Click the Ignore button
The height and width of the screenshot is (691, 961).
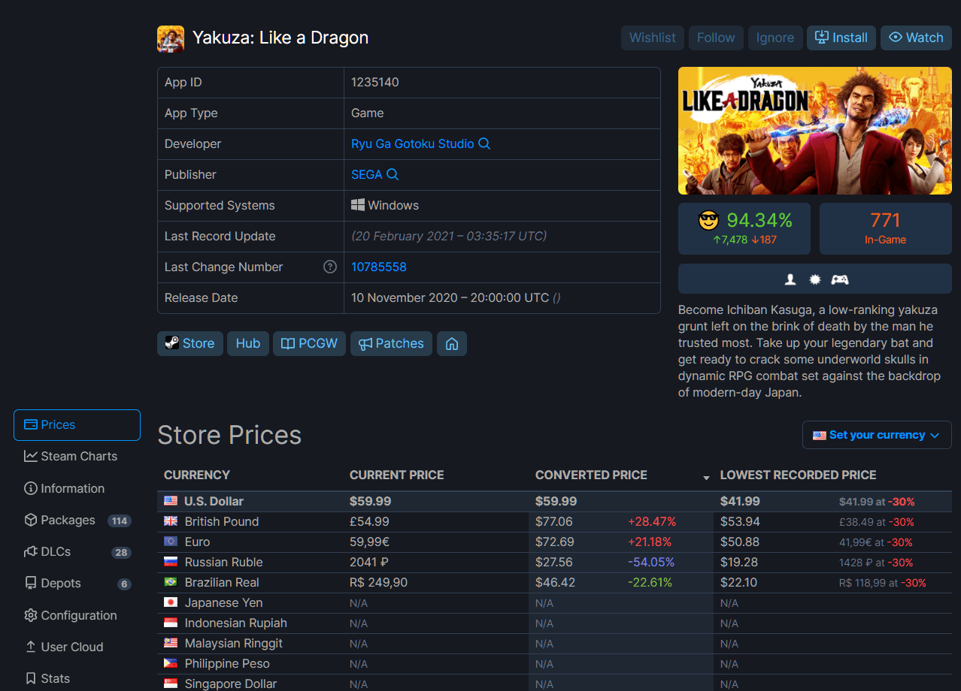point(775,38)
